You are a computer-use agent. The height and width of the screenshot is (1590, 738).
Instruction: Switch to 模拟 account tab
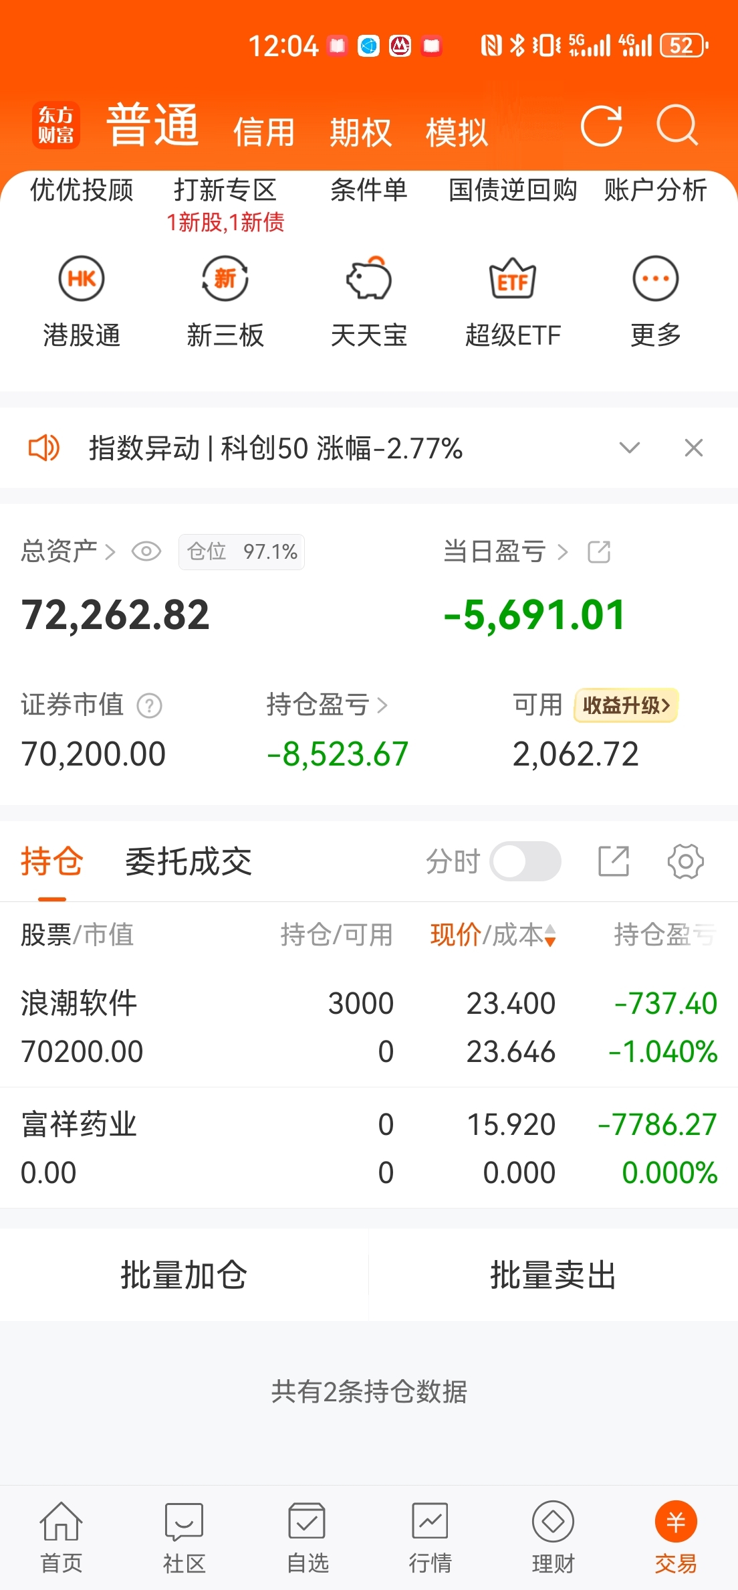click(457, 132)
